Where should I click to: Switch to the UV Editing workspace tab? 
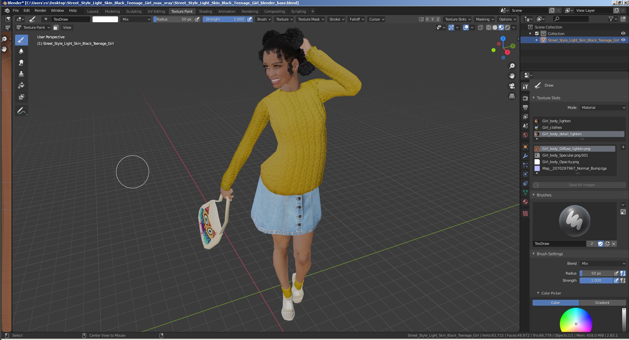pyautogui.click(x=156, y=11)
